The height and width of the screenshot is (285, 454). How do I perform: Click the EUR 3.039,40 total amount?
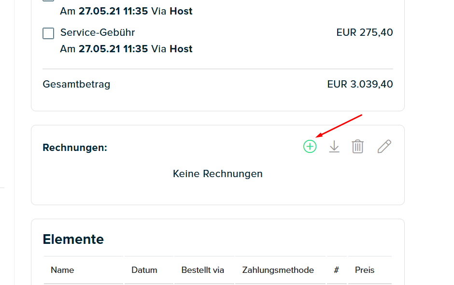(360, 84)
